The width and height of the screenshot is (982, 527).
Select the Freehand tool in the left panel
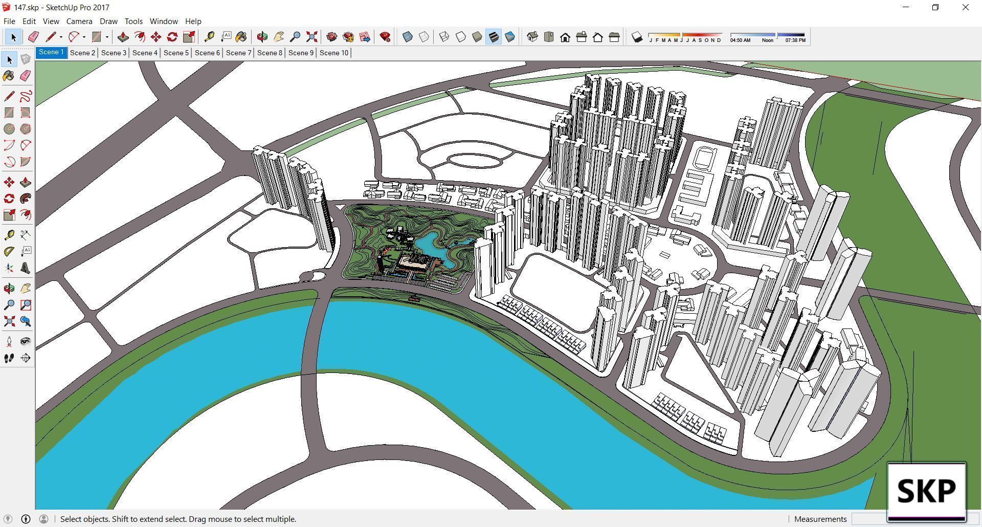click(x=26, y=96)
